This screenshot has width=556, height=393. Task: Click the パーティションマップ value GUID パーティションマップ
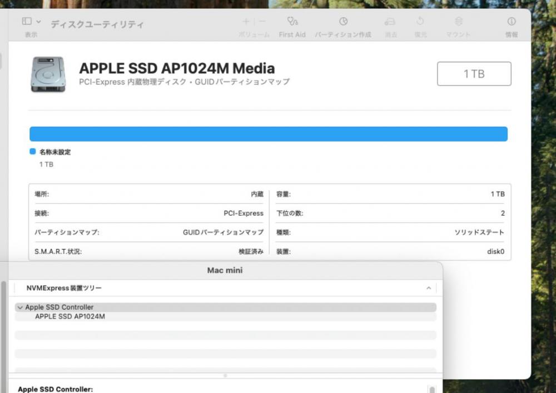click(x=223, y=232)
